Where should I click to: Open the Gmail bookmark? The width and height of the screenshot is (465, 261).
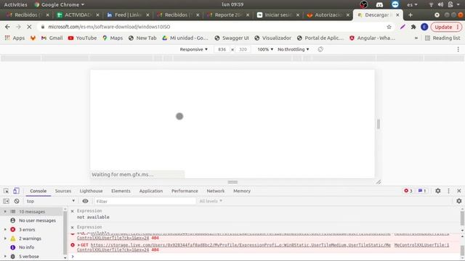52,38
